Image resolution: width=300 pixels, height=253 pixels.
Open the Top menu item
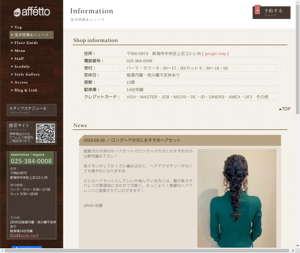(x=18, y=27)
